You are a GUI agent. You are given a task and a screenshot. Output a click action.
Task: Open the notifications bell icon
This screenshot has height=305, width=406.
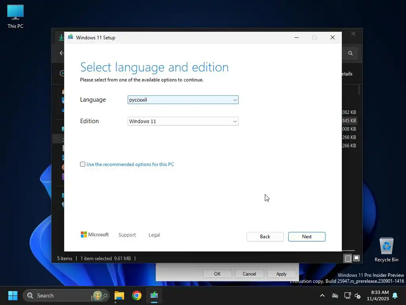pyautogui.click(x=395, y=295)
